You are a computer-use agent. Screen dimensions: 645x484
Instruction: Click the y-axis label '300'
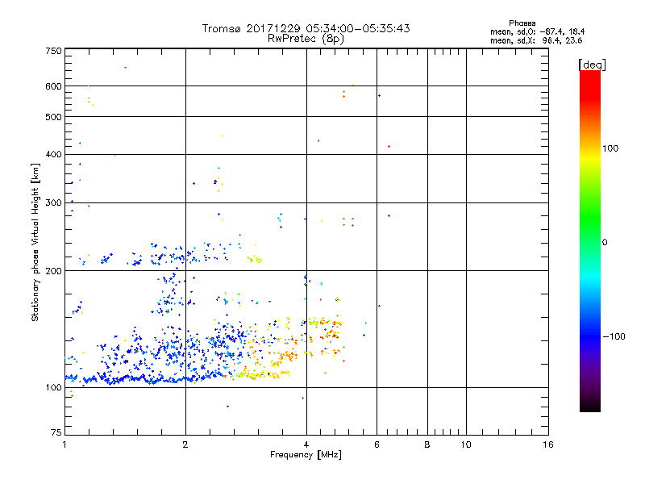click(53, 202)
